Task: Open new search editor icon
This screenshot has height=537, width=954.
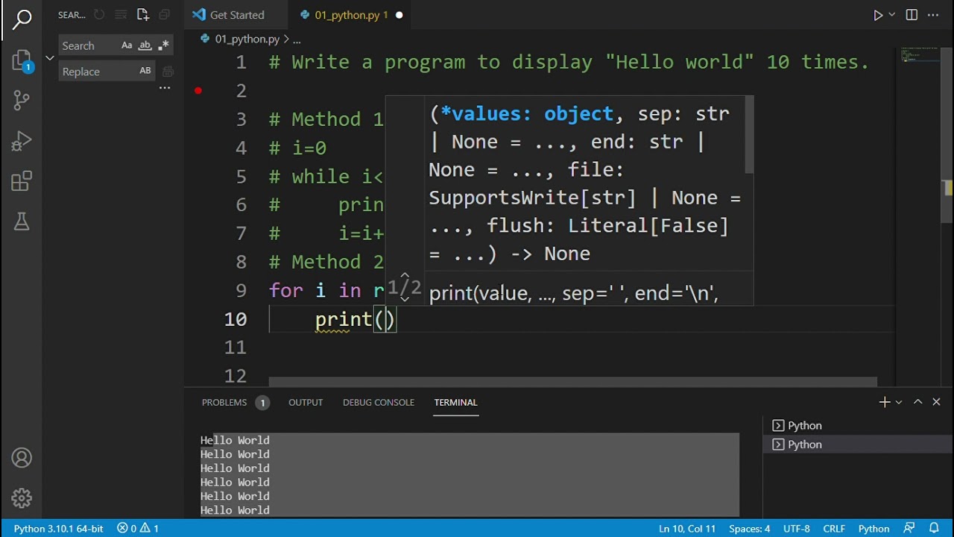Action: (x=143, y=15)
